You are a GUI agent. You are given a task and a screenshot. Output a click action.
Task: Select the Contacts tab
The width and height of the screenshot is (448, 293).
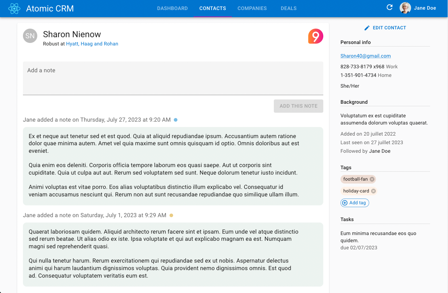tap(213, 8)
